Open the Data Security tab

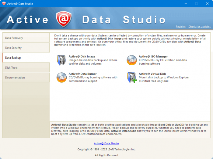coord(26,48)
